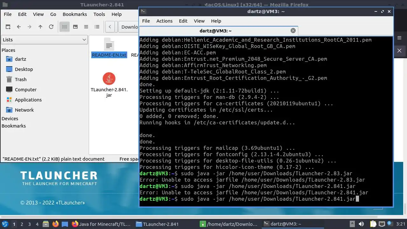Close the terminal window
This screenshot has width=407, height=229.
click(389, 11)
